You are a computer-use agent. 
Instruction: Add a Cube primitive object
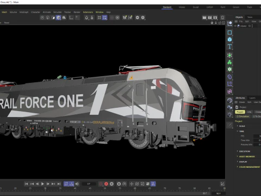pos(229,39)
